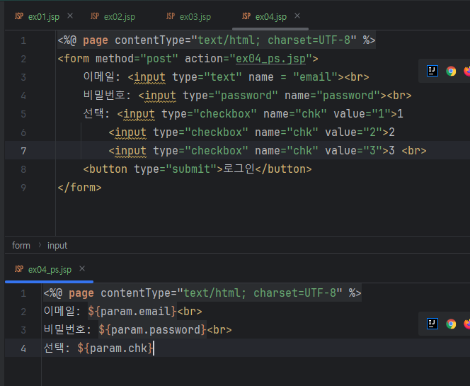This screenshot has width=470, height=386.
Task: Click JSP file icon on ex04_ps.jsp tab
Action: 19,269
